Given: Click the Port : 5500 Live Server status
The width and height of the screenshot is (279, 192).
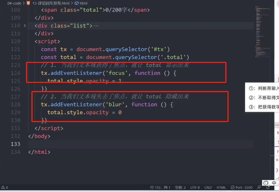Looking at the screenshot, I should (242, 187).
